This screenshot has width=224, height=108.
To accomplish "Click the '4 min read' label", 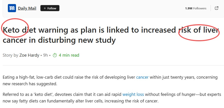I will pyautogui.click(x=69, y=55).
